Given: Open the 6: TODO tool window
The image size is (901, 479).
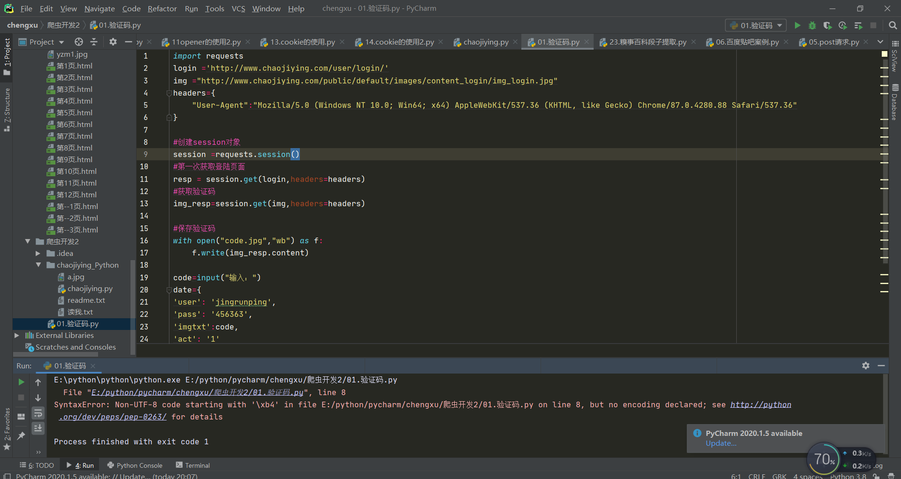Looking at the screenshot, I should [37, 465].
